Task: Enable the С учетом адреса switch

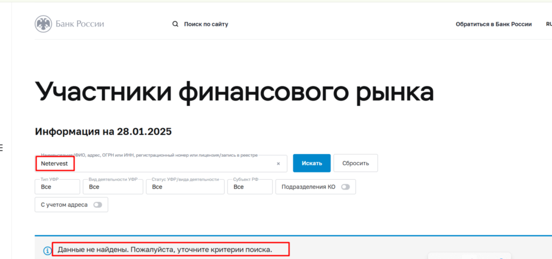Action: 98,205
